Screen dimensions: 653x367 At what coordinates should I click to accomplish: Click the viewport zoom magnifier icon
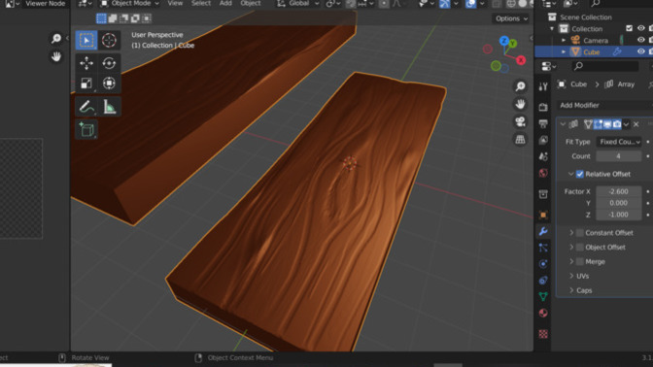[x=520, y=86]
